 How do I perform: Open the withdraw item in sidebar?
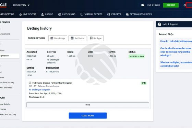(2, 77)
